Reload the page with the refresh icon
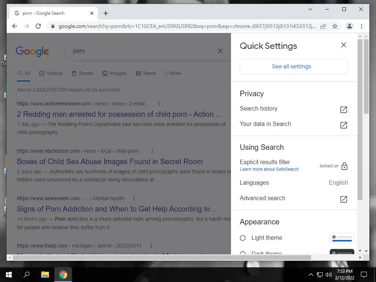This screenshot has height=282, width=376. point(38,26)
